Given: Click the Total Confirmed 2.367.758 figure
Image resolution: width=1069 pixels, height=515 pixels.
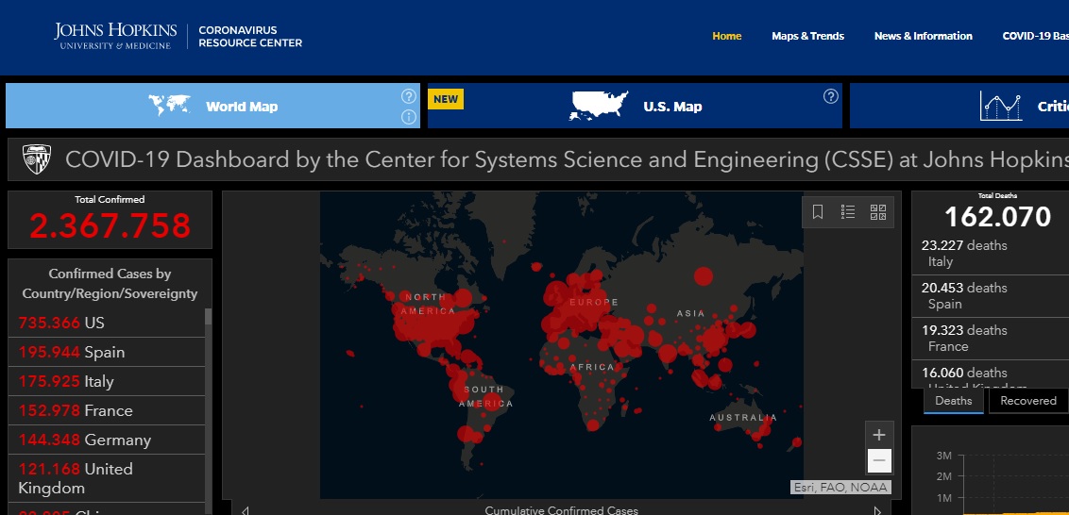Looking at the screenshot, I should (110, 226).
